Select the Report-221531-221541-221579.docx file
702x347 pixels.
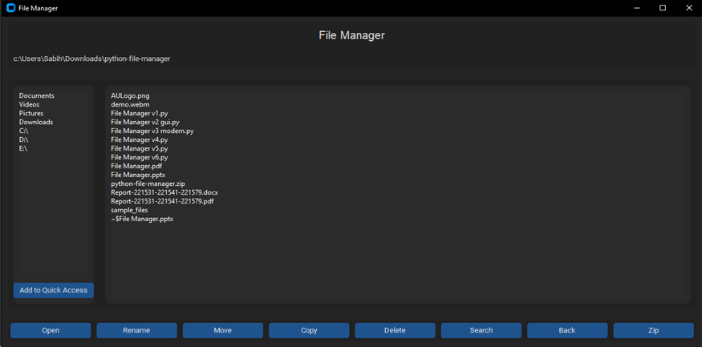click(164, 192)
